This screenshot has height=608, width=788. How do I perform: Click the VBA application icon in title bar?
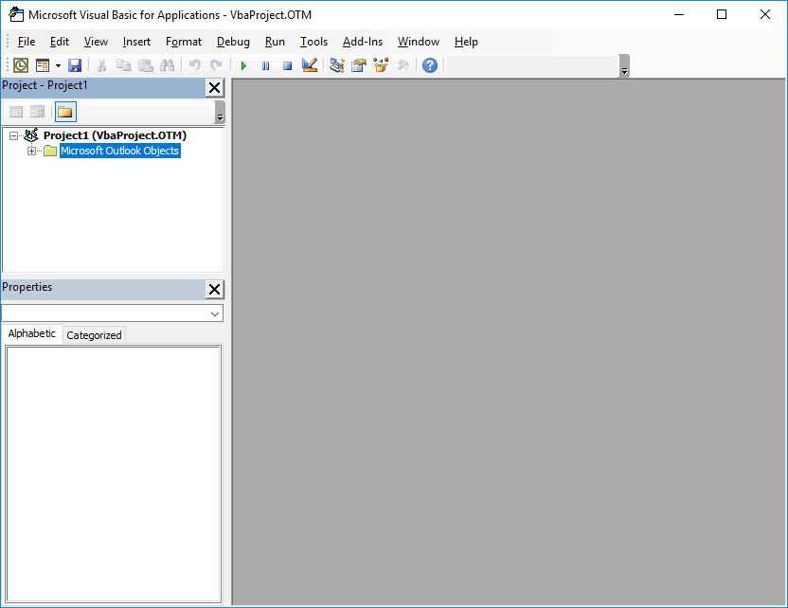(x=16, y=14)
